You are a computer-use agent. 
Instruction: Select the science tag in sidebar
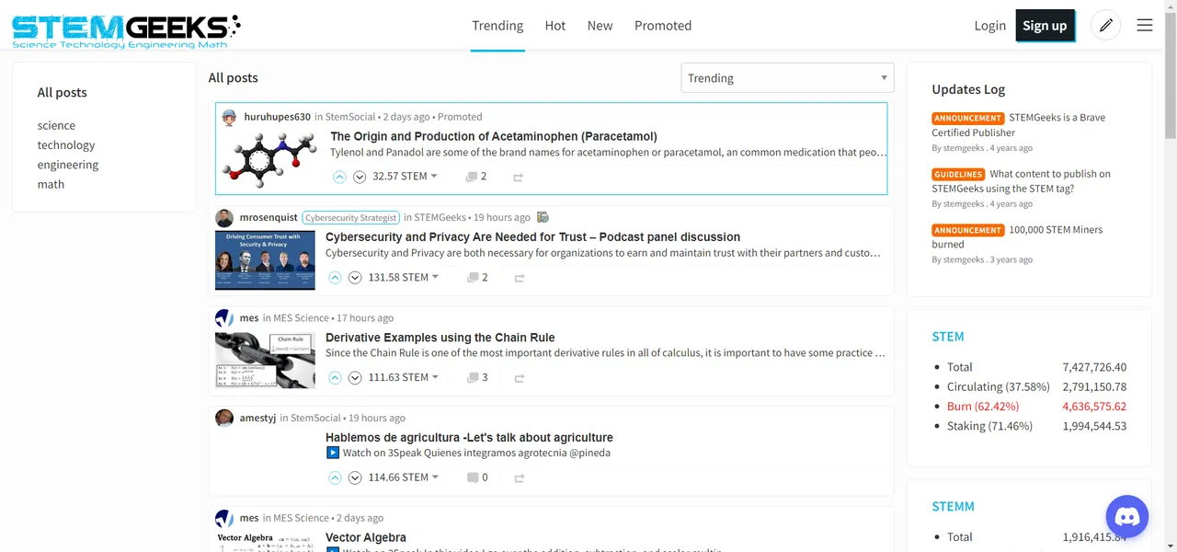click(56, 125)
